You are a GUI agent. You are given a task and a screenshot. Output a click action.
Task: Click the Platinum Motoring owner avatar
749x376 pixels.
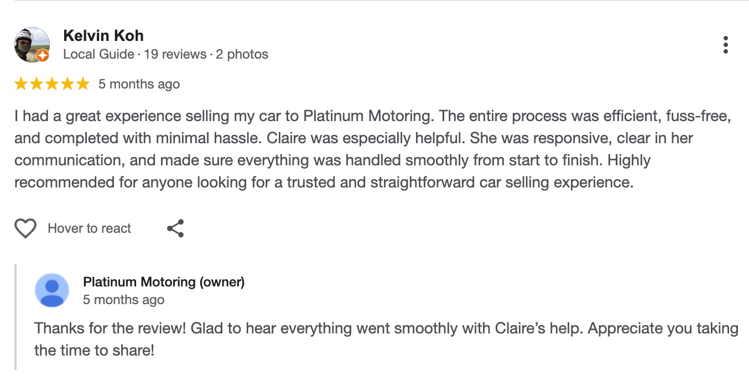52,290
